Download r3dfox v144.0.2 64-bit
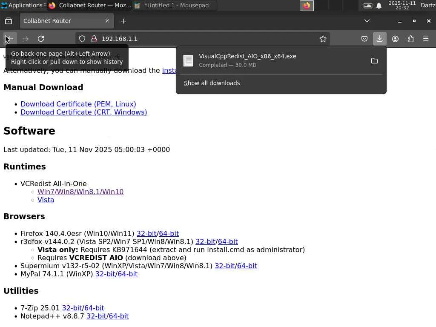436x327 pixels. click(228, 242)
